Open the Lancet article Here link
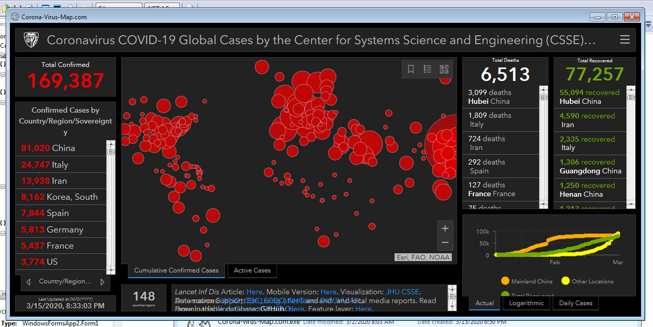Image resolution: width=653 pixels, height=327 pixels. 254,292
